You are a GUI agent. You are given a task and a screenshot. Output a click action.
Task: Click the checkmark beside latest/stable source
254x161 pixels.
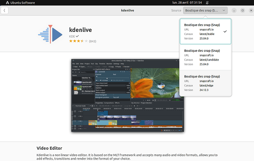coord(225,32)
